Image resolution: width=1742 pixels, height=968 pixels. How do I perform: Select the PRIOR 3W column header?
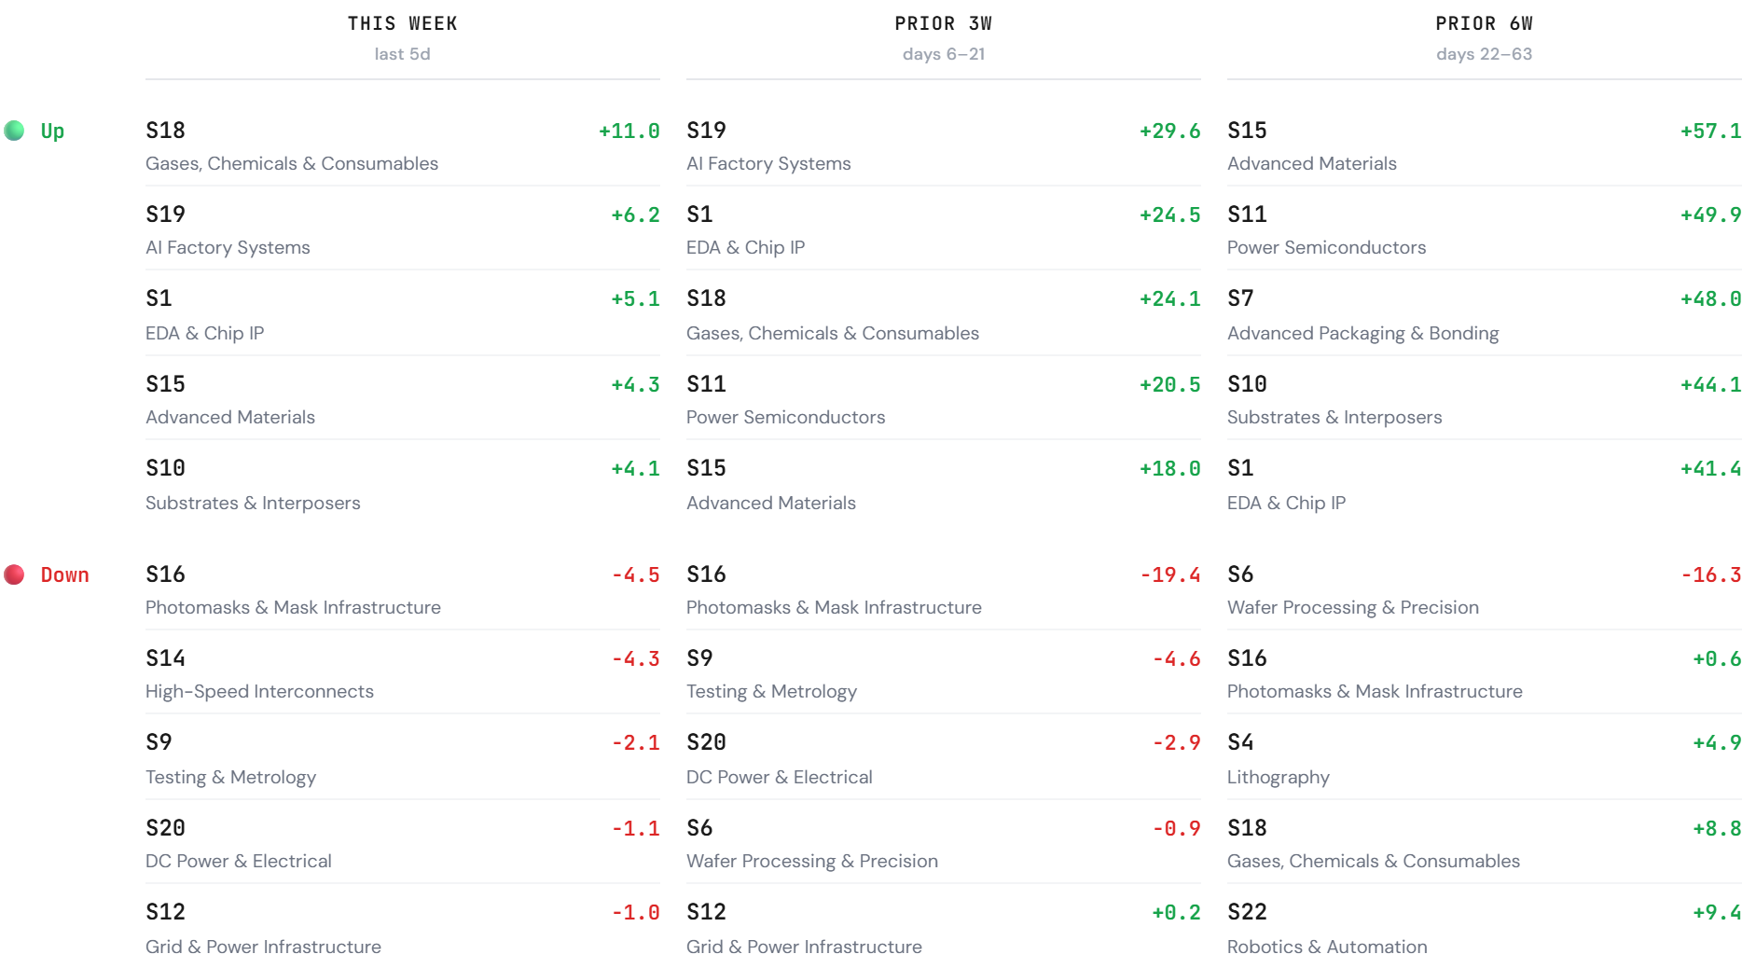(944, 23)
